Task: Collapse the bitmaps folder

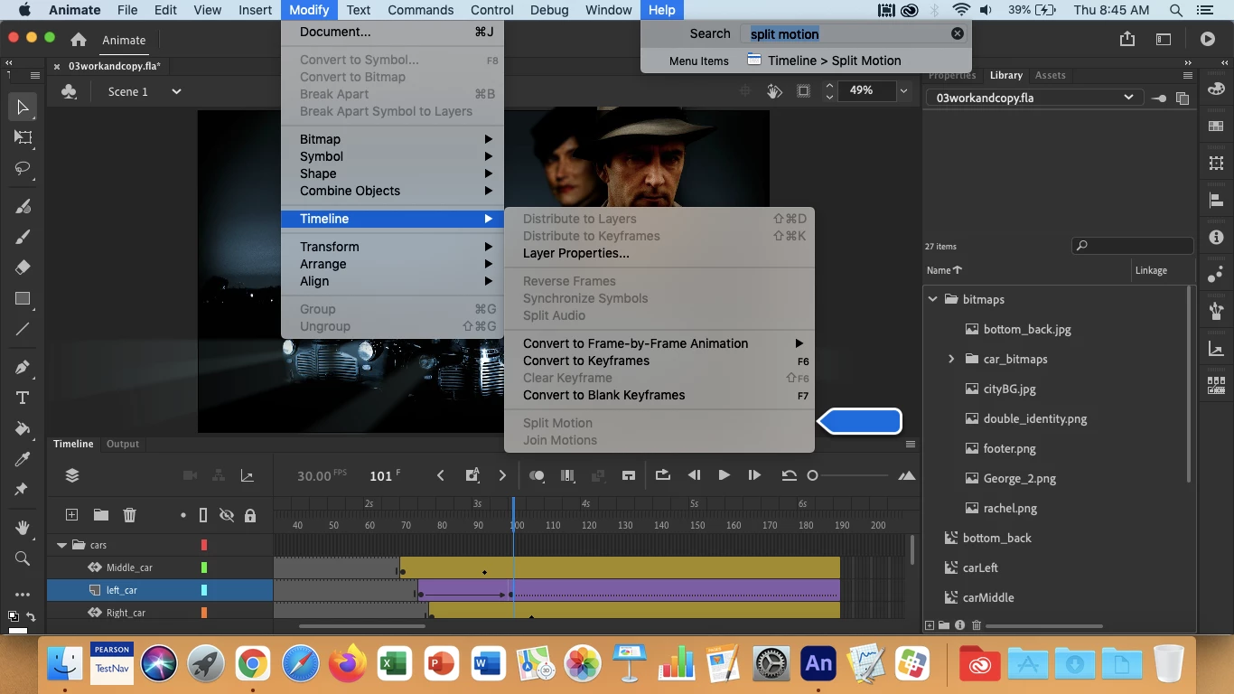Action: click(x=933, y=299)
